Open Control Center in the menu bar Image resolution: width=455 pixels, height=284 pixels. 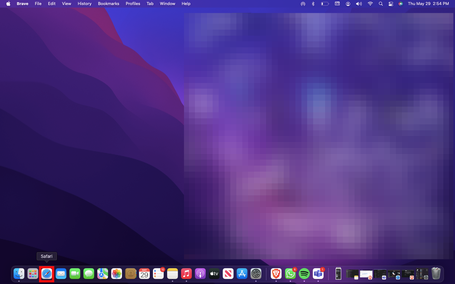pyautogui.click(x=391, y=4)
